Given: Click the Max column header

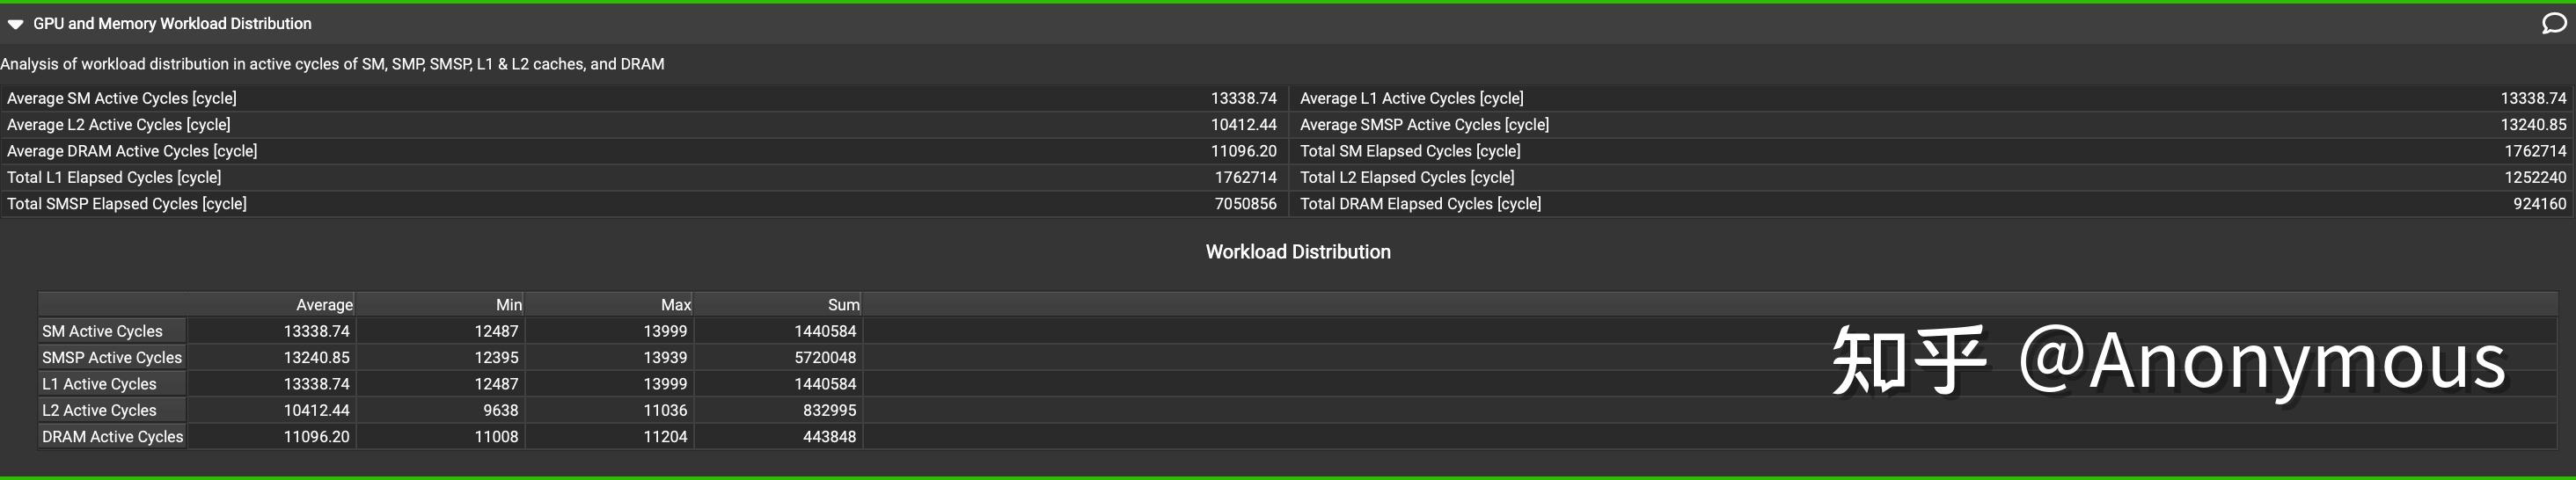Looking at the screenshot, I should pos(675,305).
